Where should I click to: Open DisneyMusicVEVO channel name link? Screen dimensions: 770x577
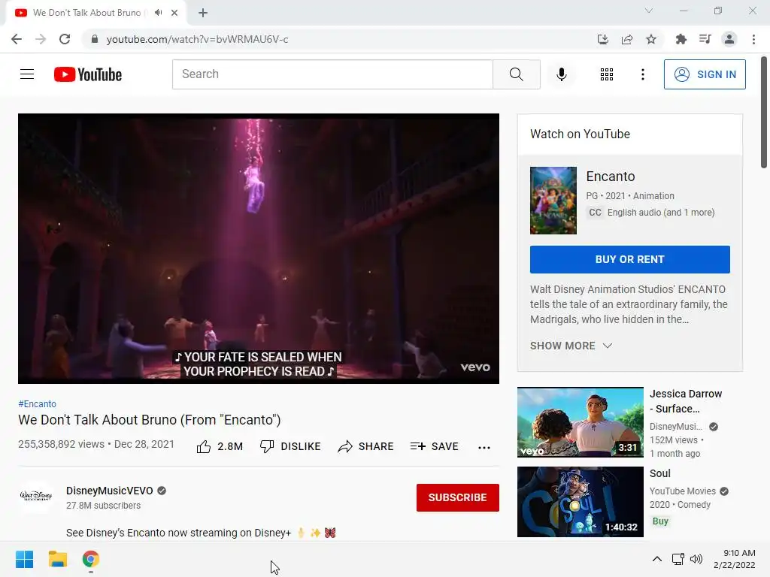(x=110, y=491)
